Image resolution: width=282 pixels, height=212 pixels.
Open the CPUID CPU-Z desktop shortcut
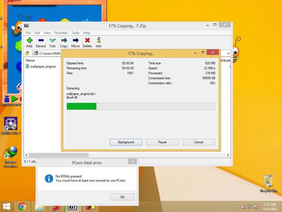(x=11, y=126)
